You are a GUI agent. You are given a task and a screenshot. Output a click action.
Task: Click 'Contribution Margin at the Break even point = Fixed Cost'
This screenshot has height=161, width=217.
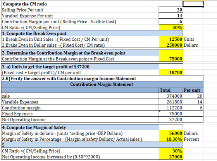pyautogui.click(x=58, y=59)
